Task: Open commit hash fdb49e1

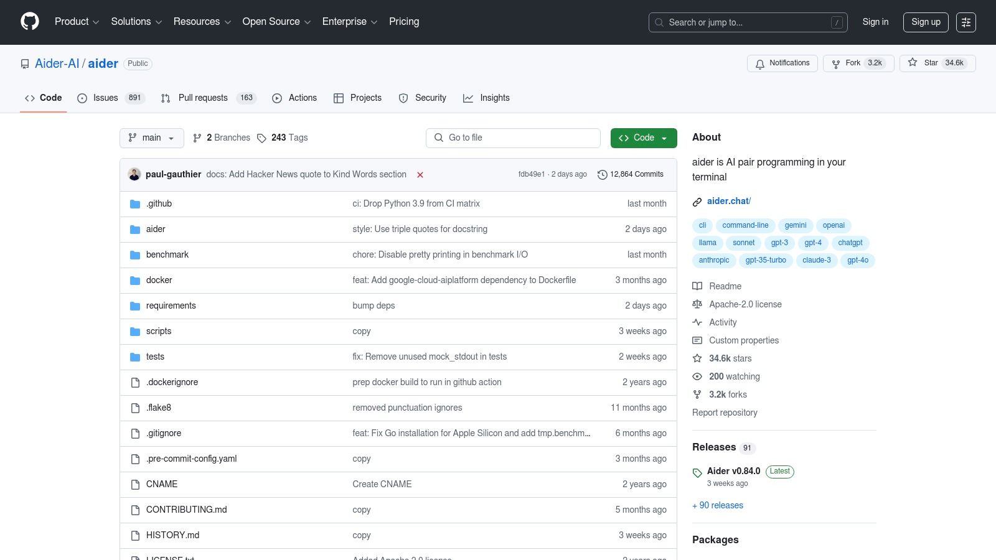Action: [x=532, y=174]
